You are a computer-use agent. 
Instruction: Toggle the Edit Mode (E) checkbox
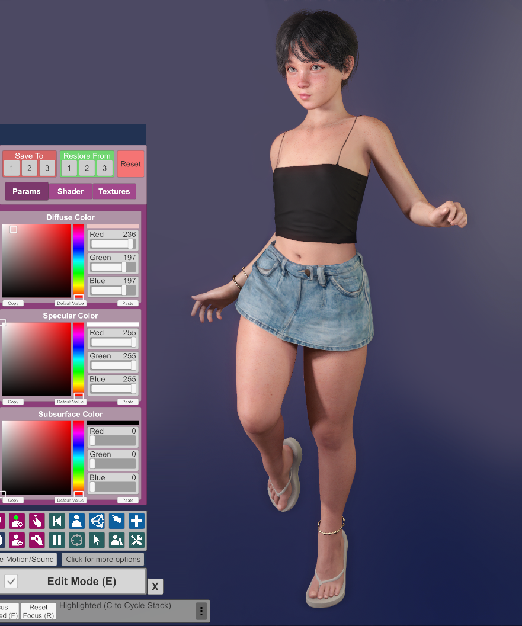[11, 582]
